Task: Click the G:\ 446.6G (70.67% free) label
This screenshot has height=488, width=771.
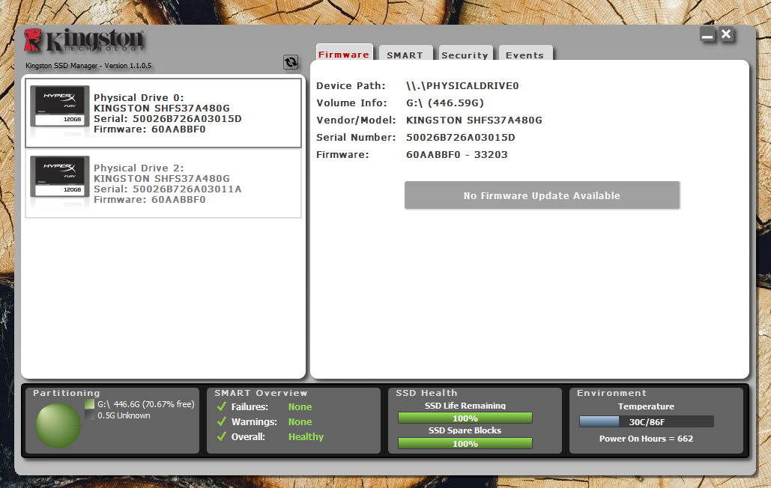Action: [146, 404]
